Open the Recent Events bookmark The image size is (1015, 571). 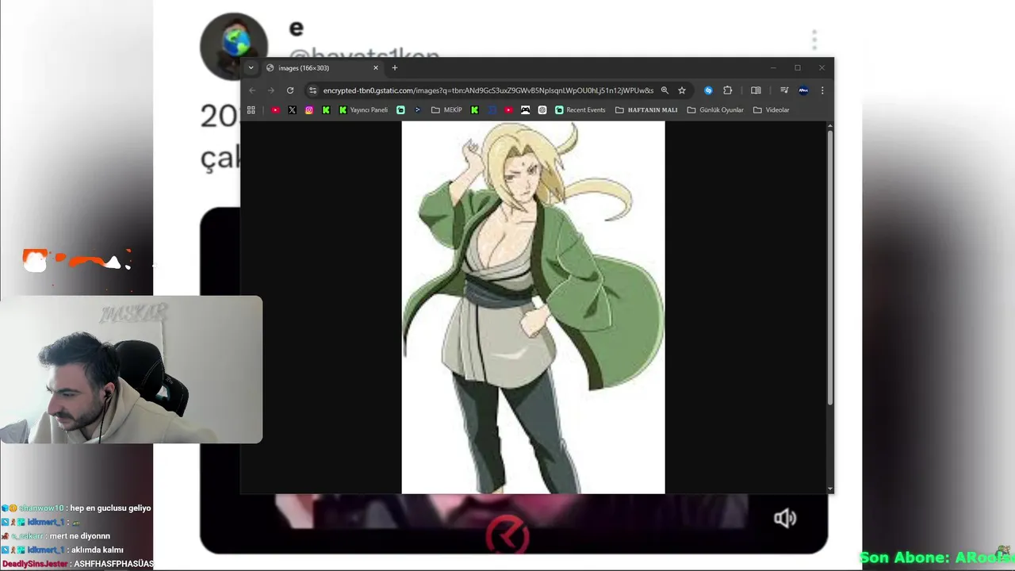pos(580,110)
